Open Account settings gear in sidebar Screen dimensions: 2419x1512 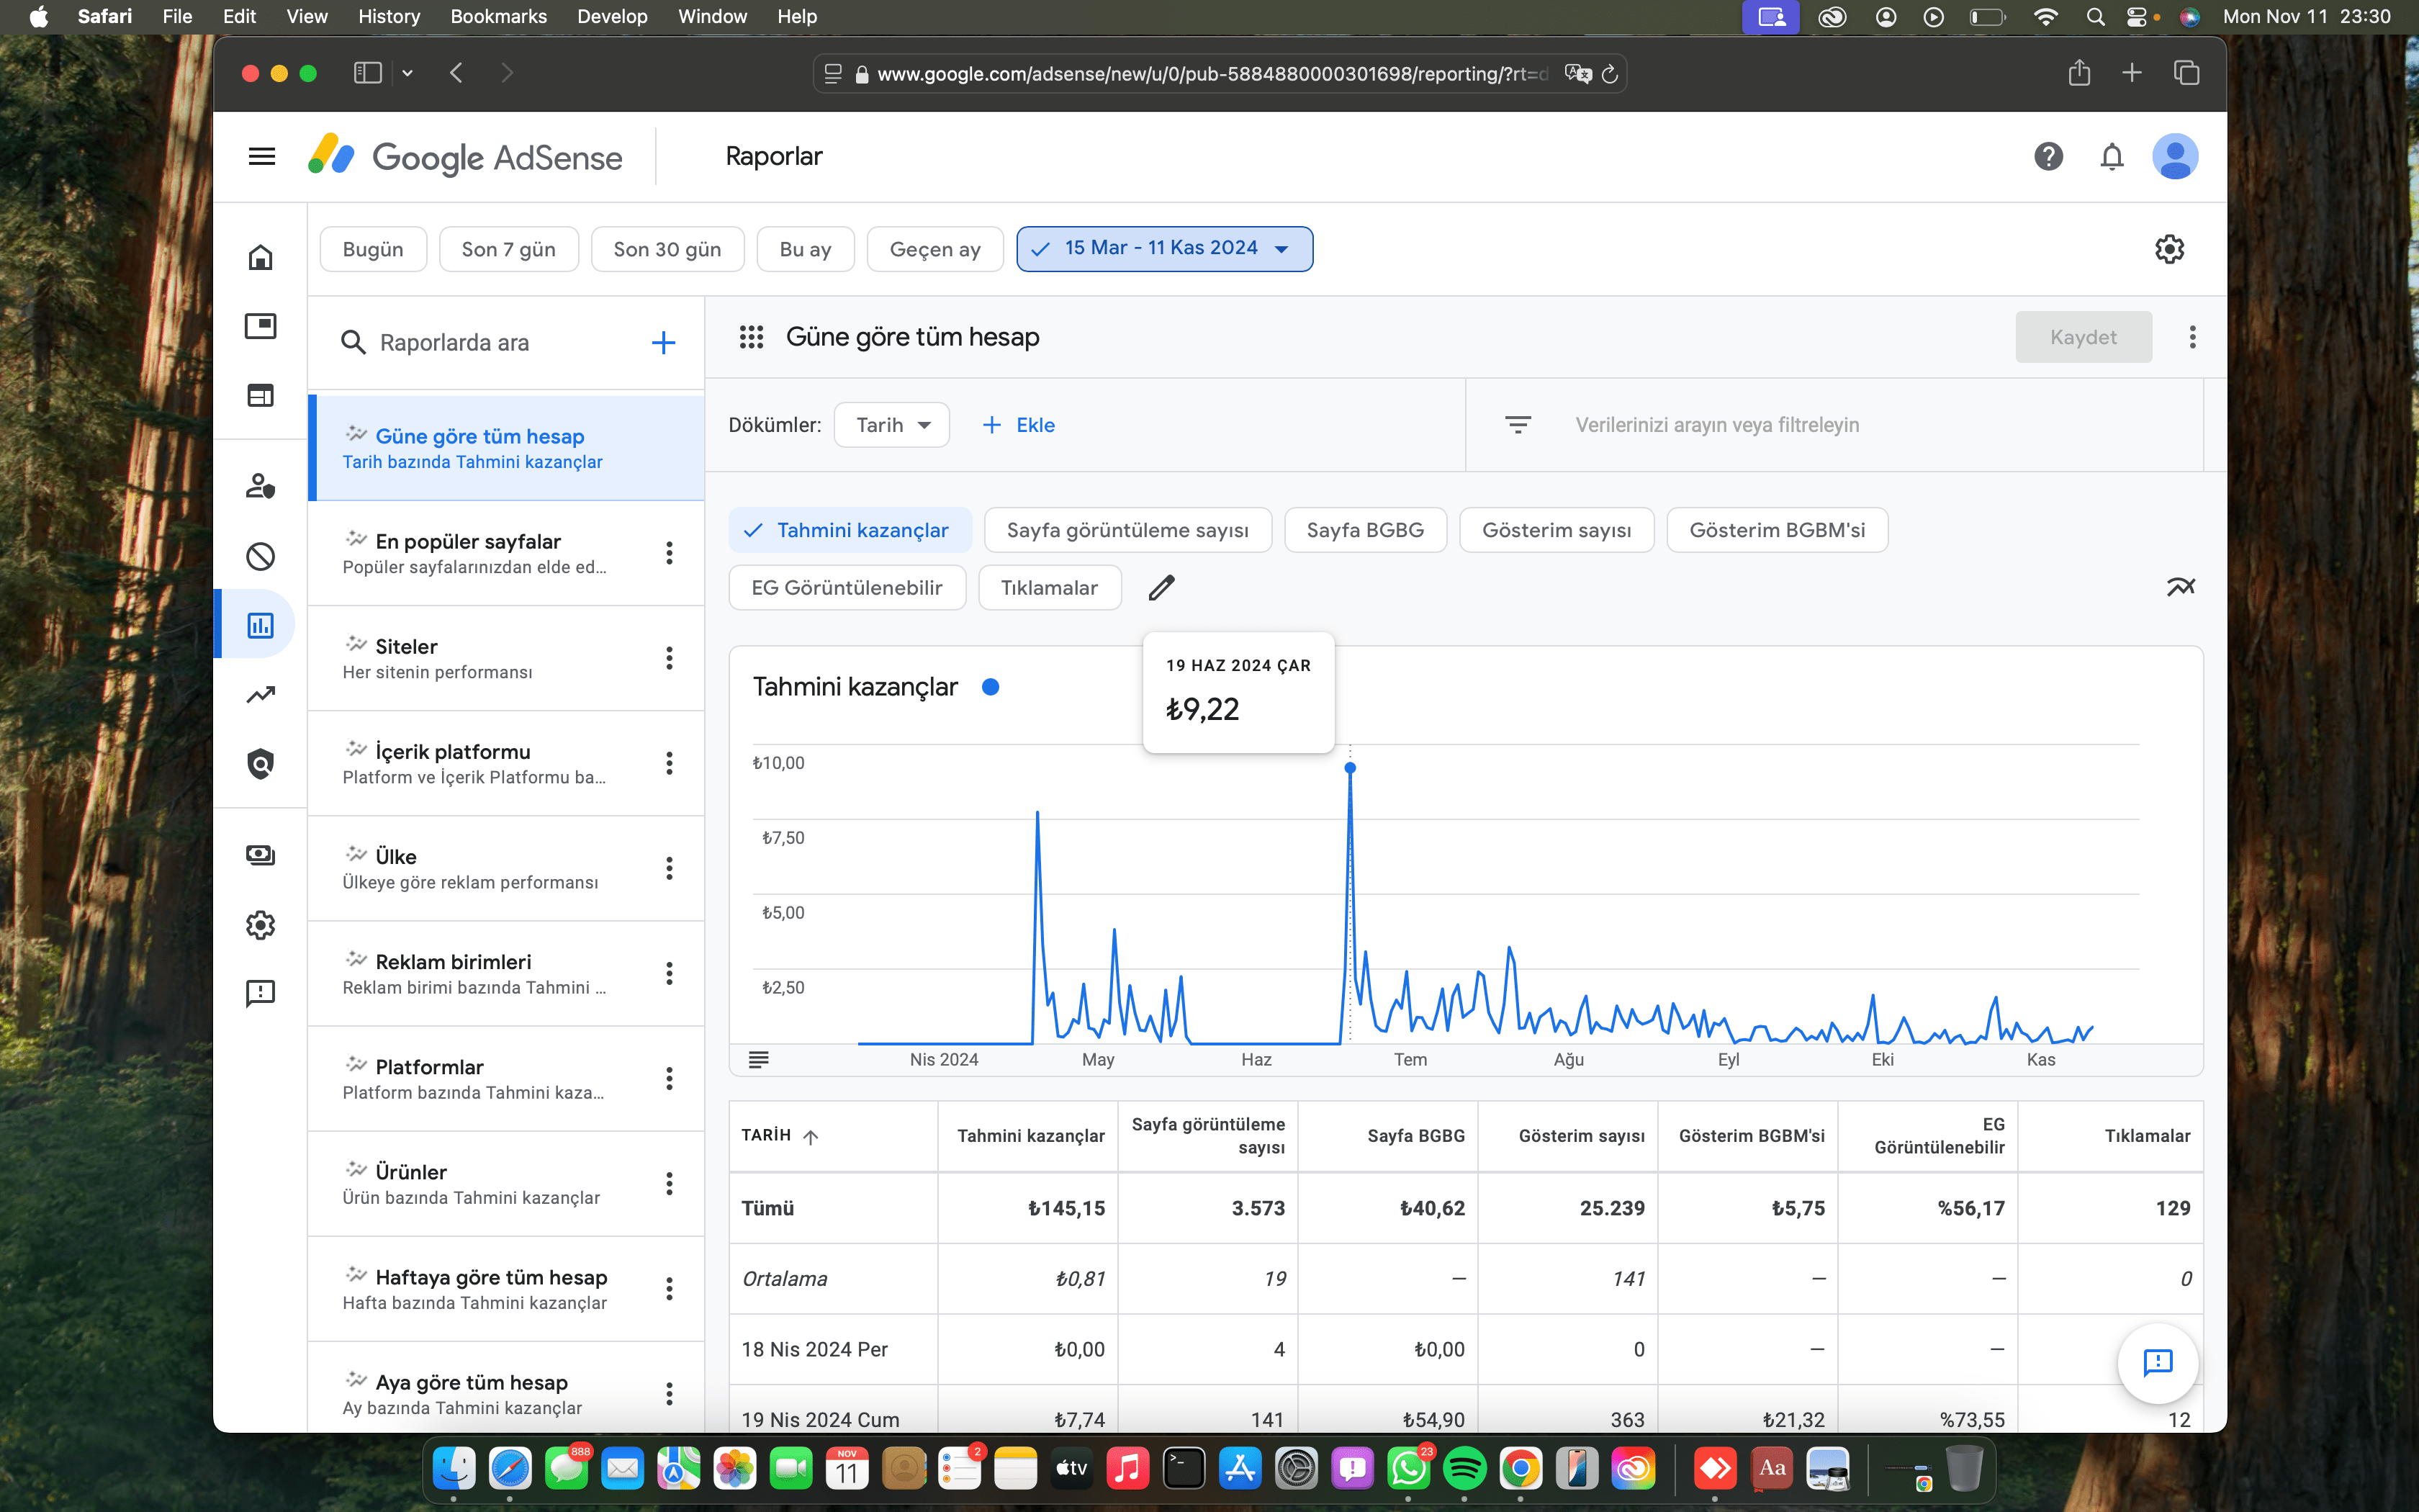coord(260,925)
